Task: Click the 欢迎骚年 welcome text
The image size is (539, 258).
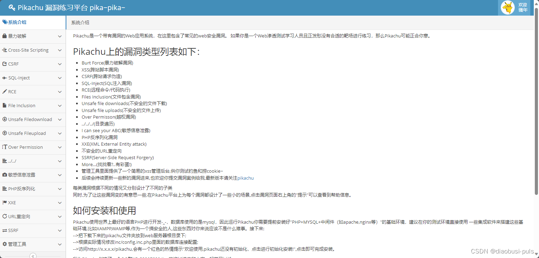Action: click(523, 7)
